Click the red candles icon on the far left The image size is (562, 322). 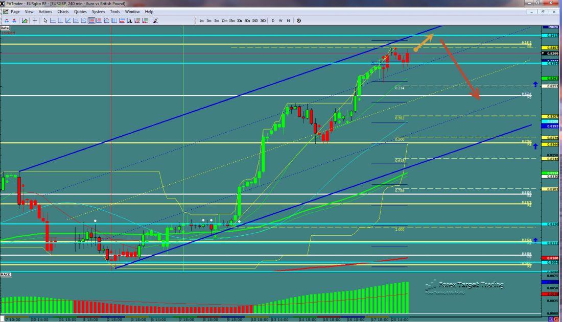click(7, 20)
